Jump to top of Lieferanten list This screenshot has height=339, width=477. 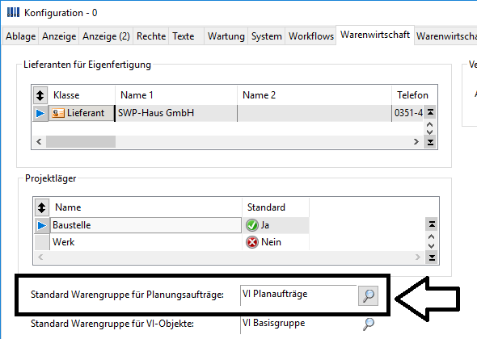pyautogui.click(x=430, y=112)
